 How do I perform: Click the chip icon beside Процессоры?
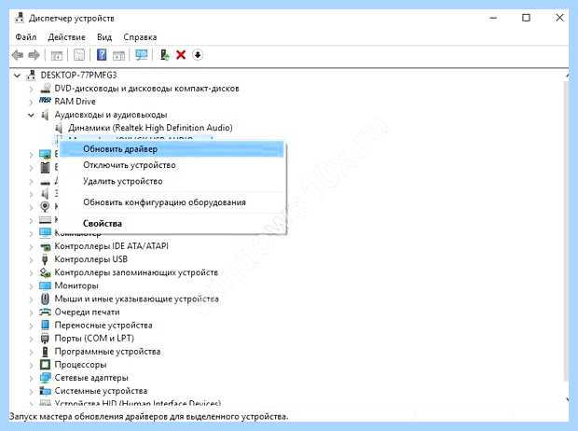coord(45,365)
